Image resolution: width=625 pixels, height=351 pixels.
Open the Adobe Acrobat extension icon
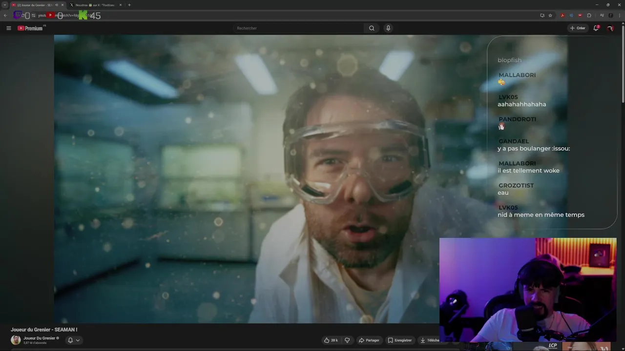point(562,16)
